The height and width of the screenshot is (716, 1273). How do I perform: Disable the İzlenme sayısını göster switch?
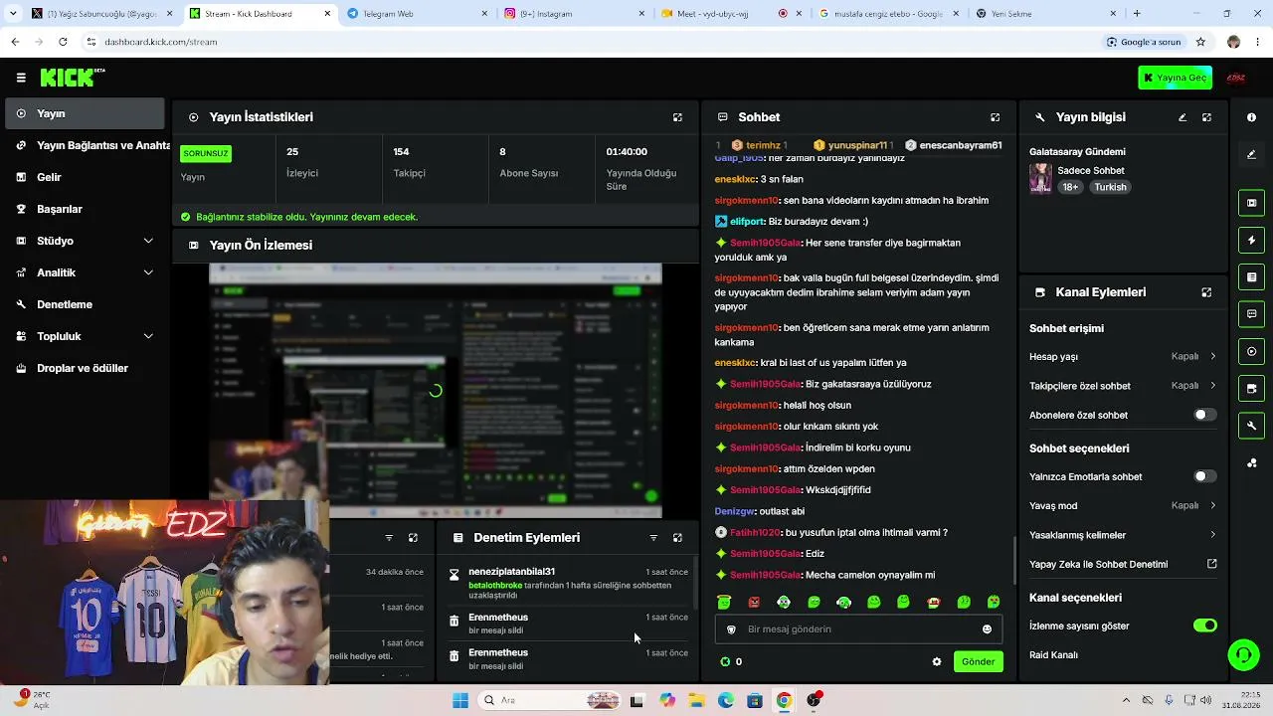point(1204,626)
